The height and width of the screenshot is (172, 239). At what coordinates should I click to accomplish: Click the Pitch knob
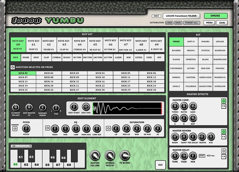26,129
